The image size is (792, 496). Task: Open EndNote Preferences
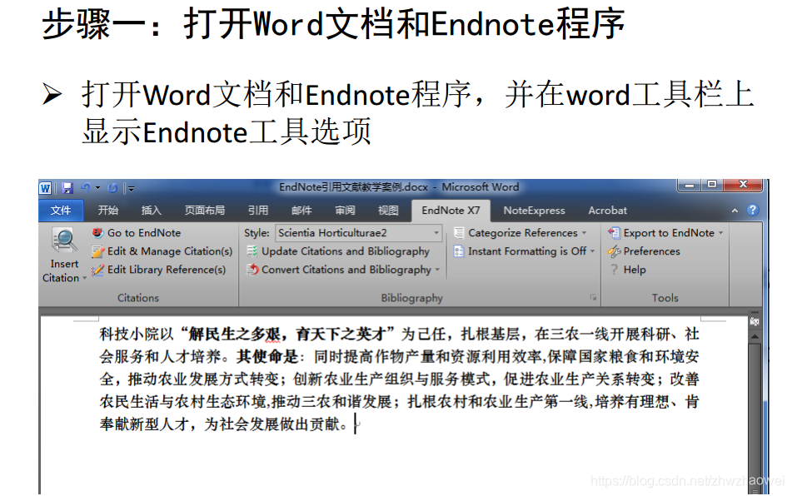coord(651,251)
